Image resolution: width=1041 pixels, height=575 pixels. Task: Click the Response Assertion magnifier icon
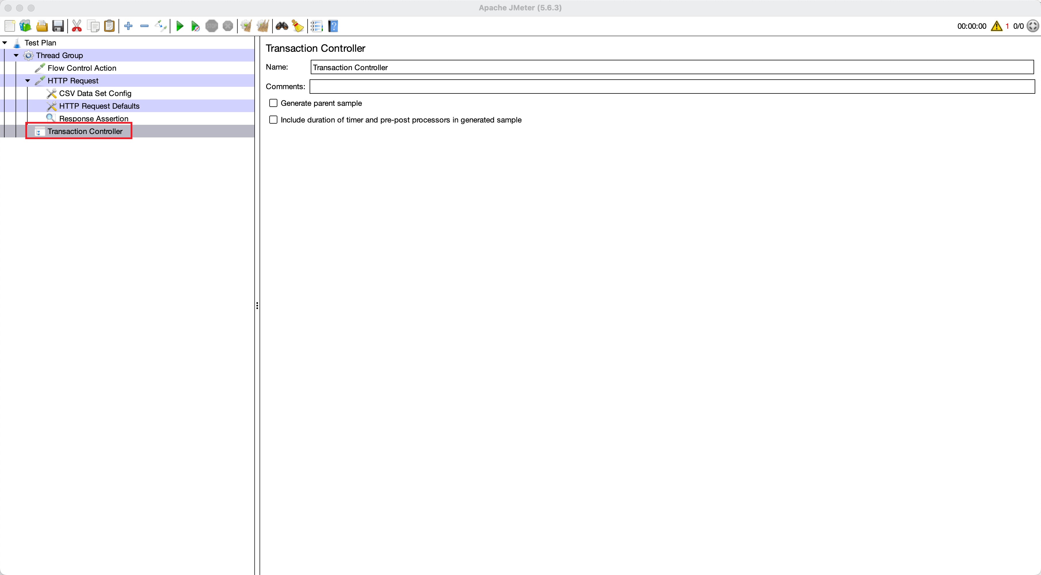click(51, 118)
